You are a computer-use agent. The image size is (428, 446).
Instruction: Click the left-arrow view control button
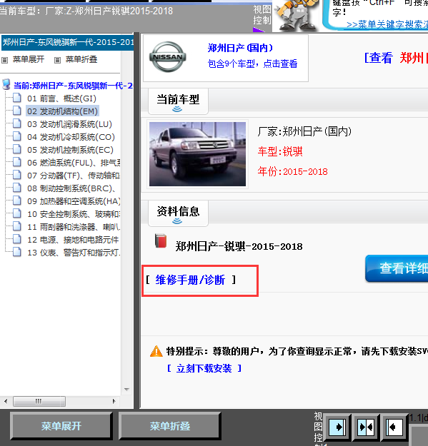pyautogui.click(x=394, y=427)
